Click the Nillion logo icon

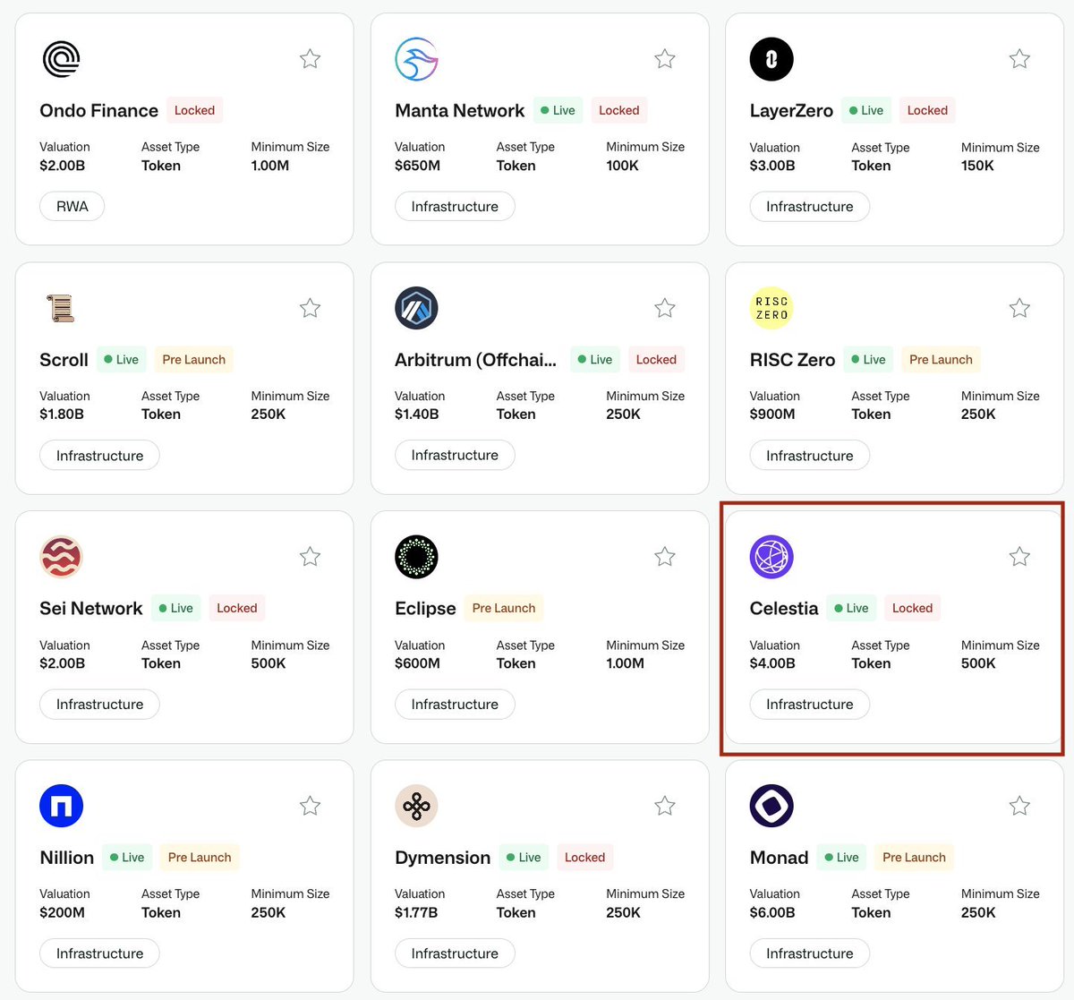[62, 806]
